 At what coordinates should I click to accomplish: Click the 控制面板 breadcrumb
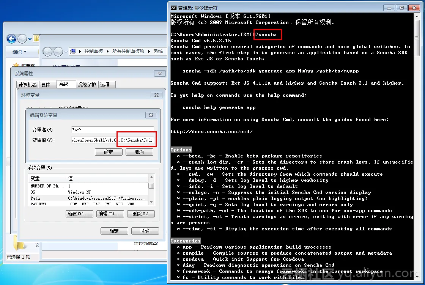tap(93, 51)
